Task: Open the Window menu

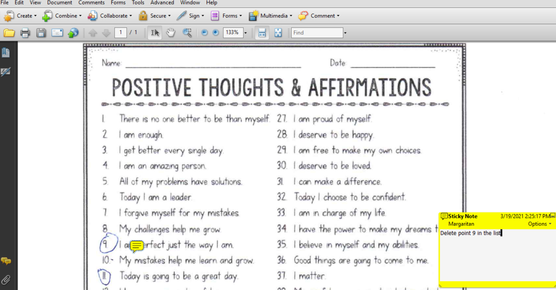Action: click(190, 3)
